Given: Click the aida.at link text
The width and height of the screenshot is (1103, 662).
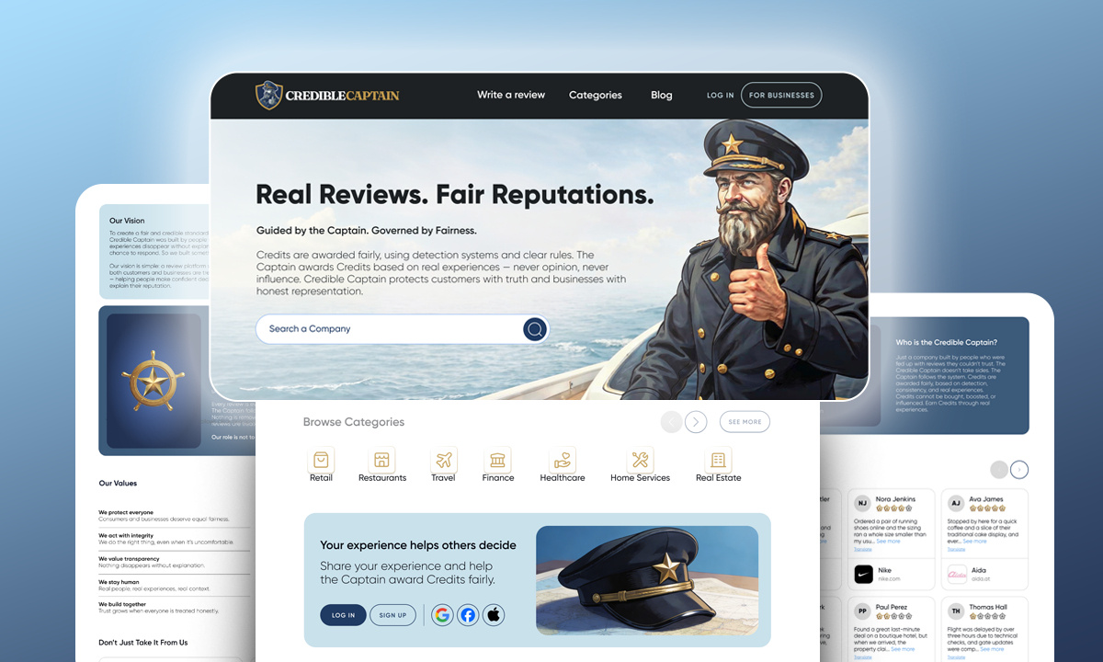Looking at the screenshot, I should (x=980, y=579).
